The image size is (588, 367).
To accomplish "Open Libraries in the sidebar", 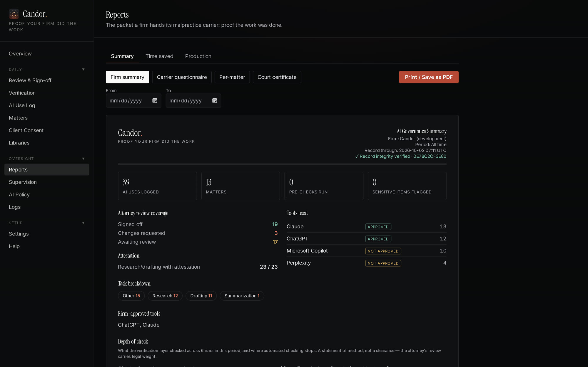I will pyautogui.click(x=47, y=143).
